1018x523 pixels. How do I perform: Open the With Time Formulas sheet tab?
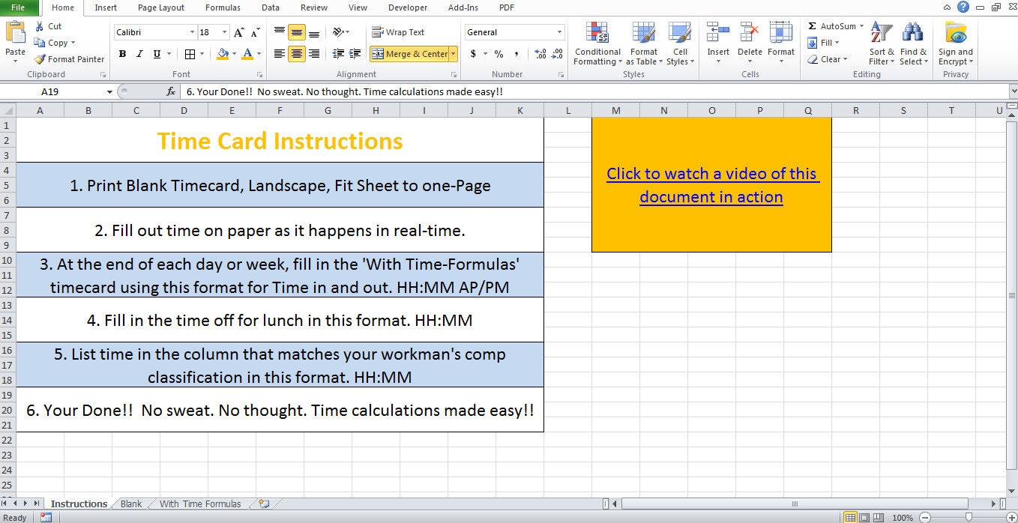tap(200, 504)
